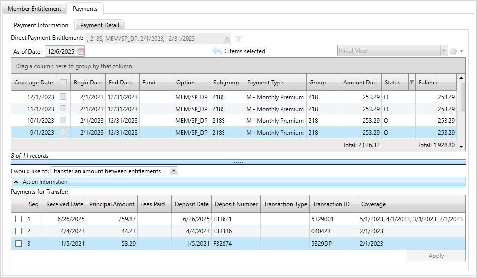
Task: Toggle the select-all checkbox in the grid header
Action: coord(63,83)
